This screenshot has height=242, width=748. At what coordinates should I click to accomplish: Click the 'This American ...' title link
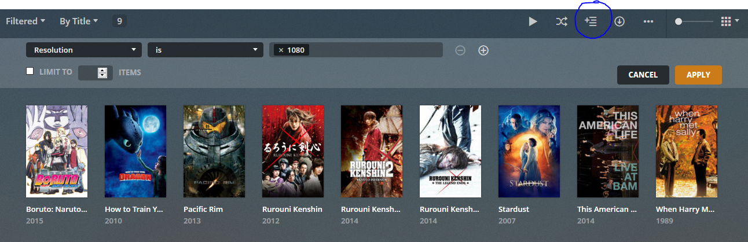coord(608,209)
